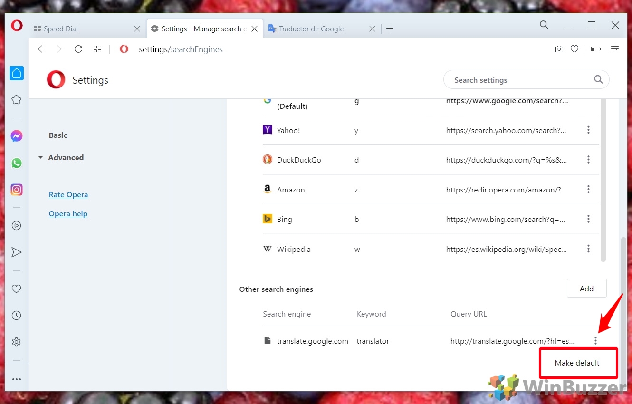Open the Home icon in sidebar
This screenshot has height=404, width=632.
click(x=17, y=73)
